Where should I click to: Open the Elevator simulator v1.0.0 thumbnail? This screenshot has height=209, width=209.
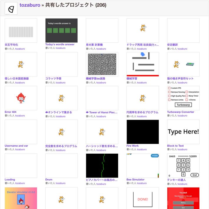coord(21,198)
